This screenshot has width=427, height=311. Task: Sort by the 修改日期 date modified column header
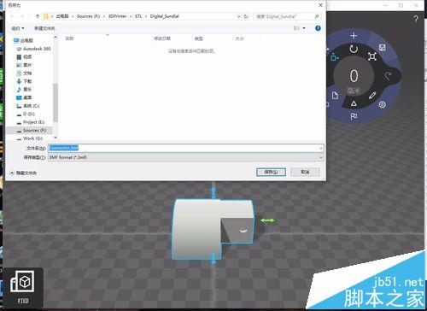point(162,38)
